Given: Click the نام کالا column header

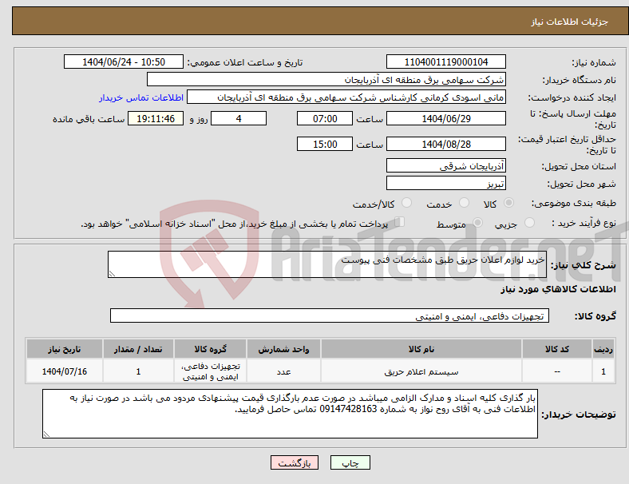Looking at the screenshot, I should pyautogui.click(x=421, y=349).
